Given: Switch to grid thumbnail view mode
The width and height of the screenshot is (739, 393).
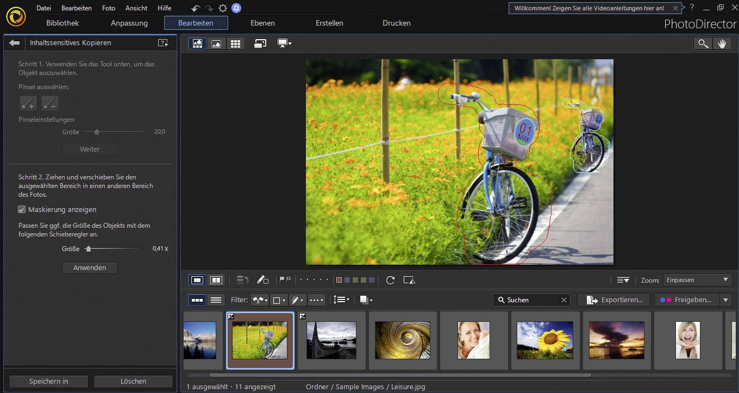Looking at the screenshot, I should click(x=236, y=43).
